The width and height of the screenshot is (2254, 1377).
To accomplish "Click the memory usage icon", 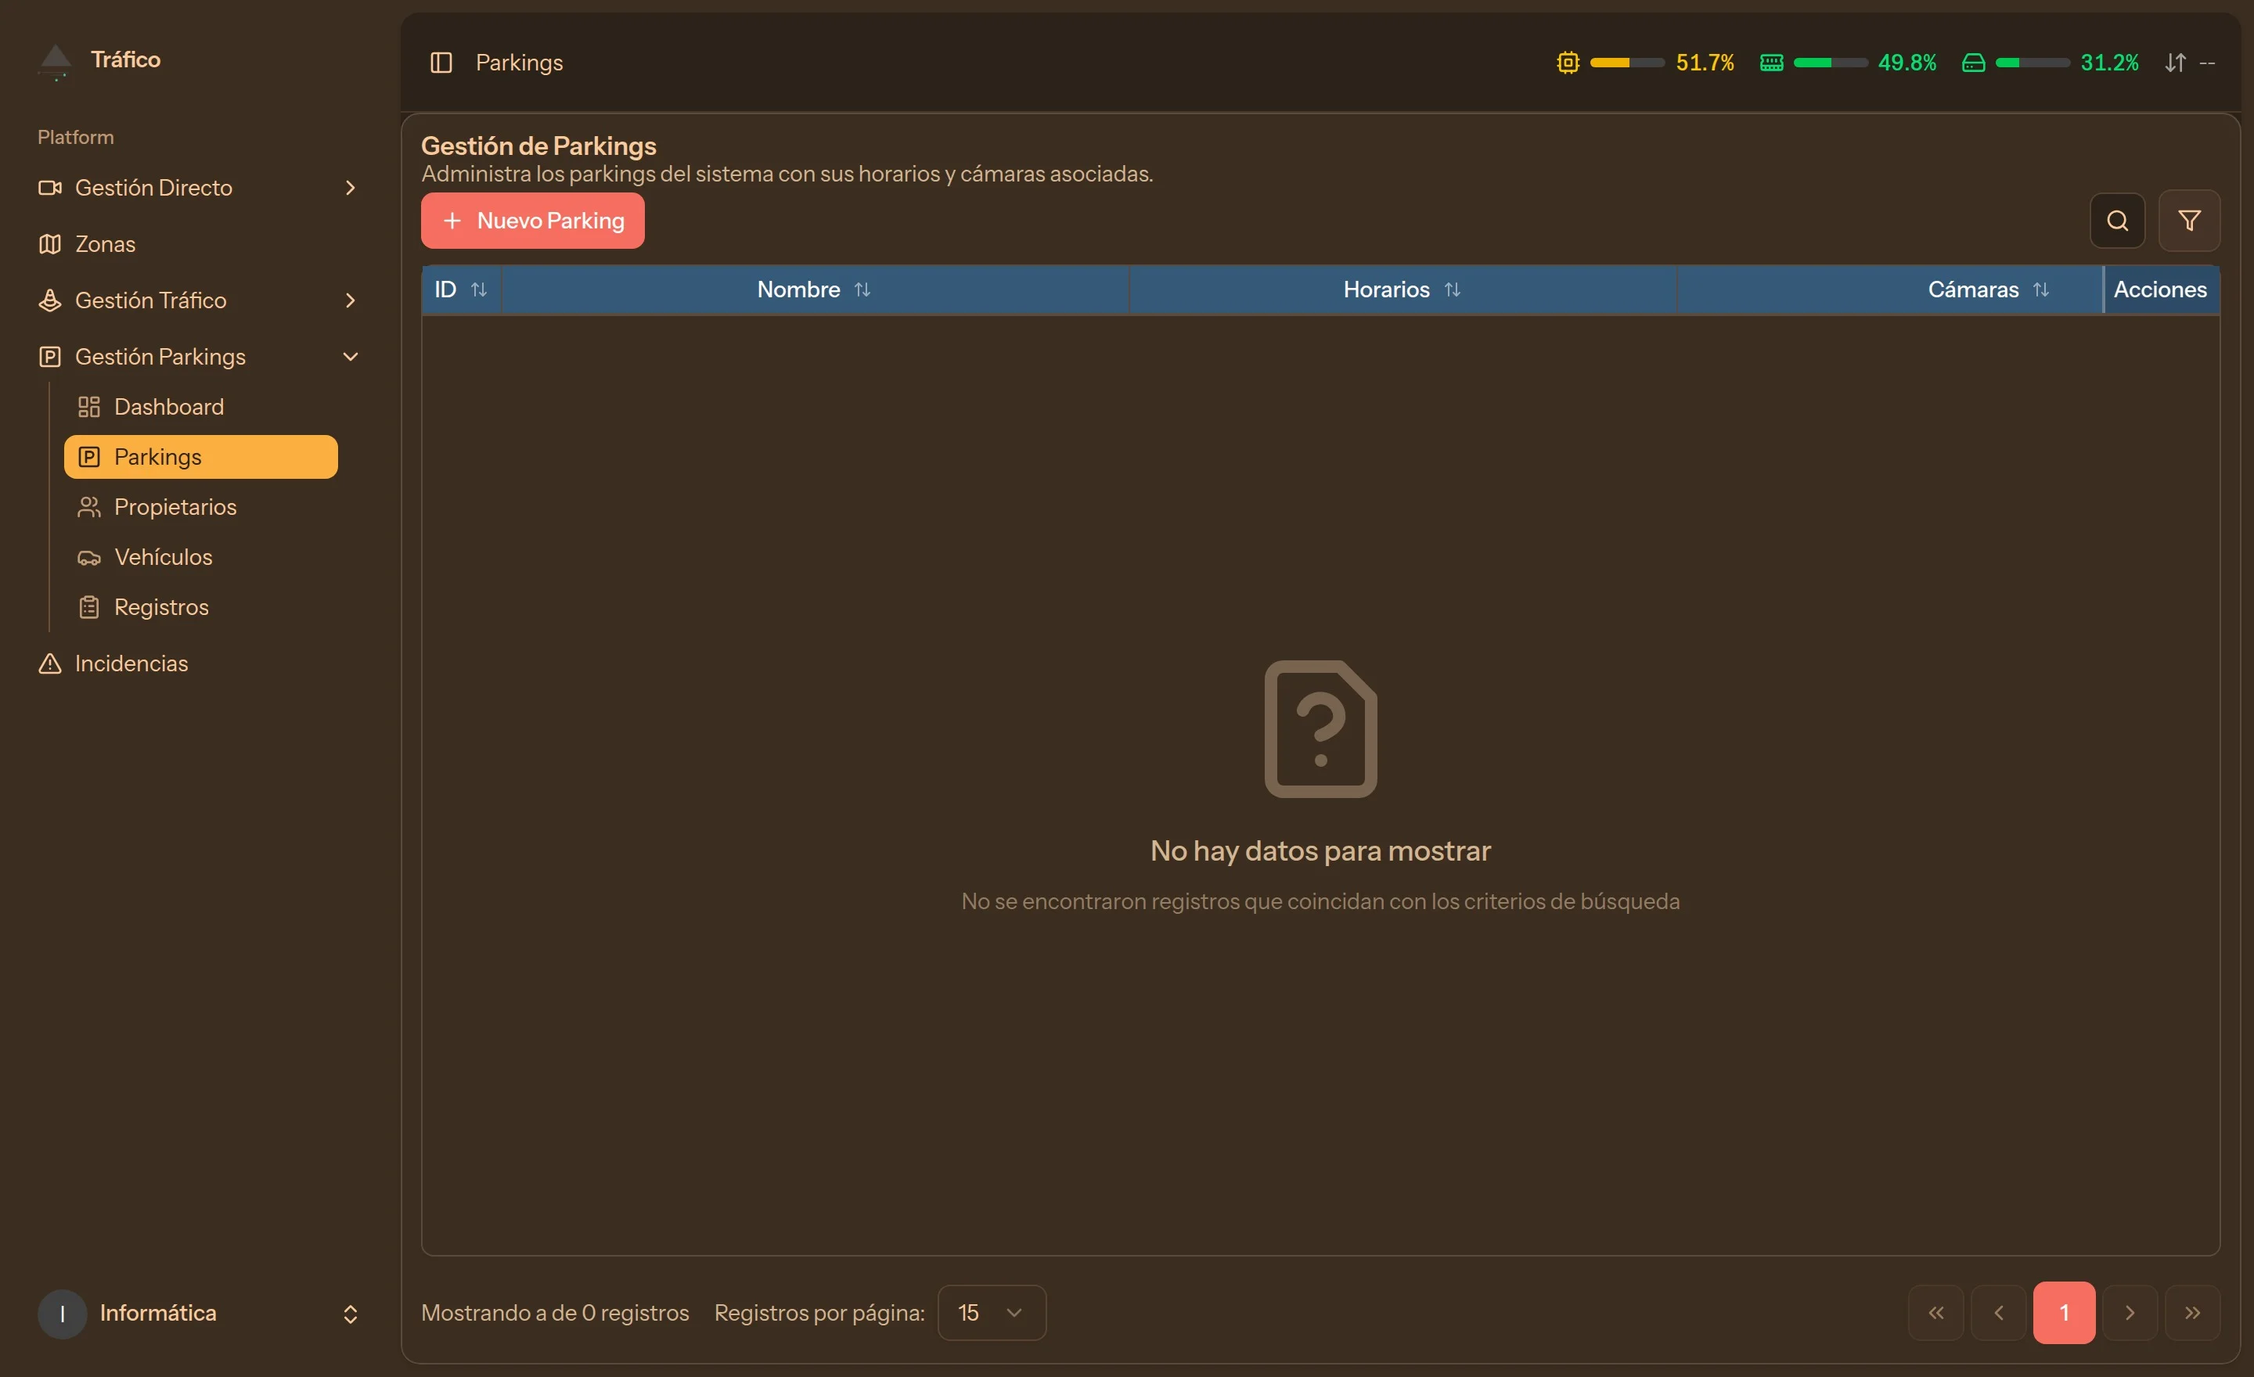I will point(1771,62).
